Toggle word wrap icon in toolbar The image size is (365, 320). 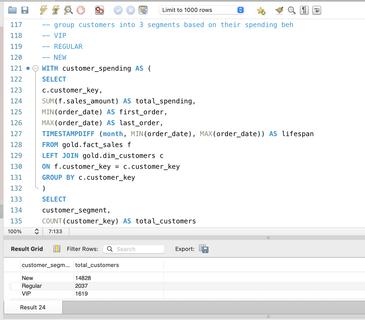pyautogui.click(x=317, y=10)
